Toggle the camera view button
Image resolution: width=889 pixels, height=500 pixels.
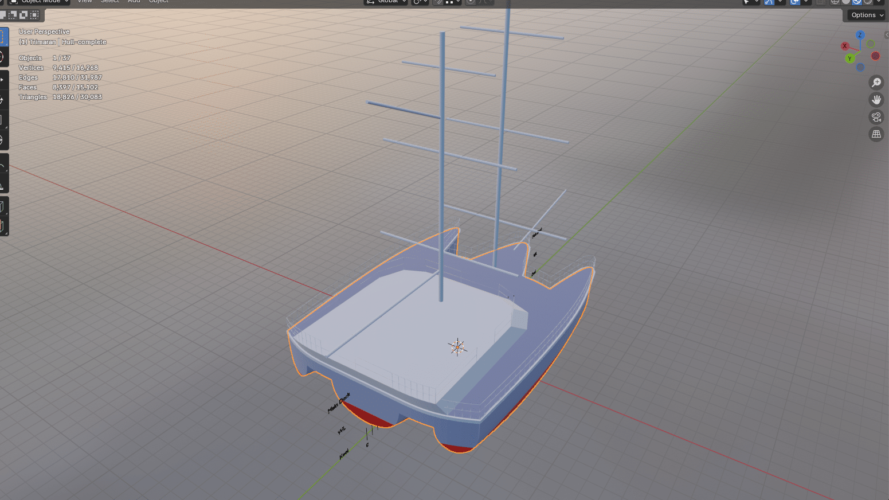pyautogui.click(x=876, y=117)
